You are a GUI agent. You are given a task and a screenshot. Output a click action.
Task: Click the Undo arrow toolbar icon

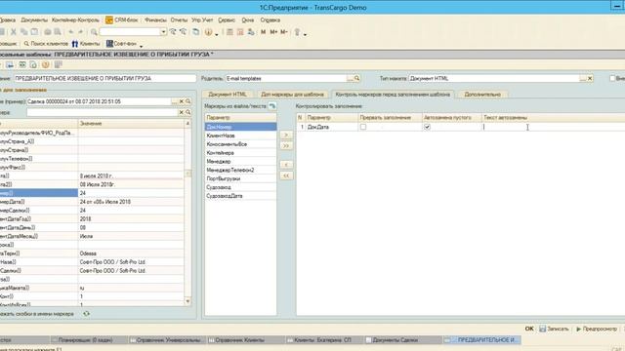click(x=70, y=32)
